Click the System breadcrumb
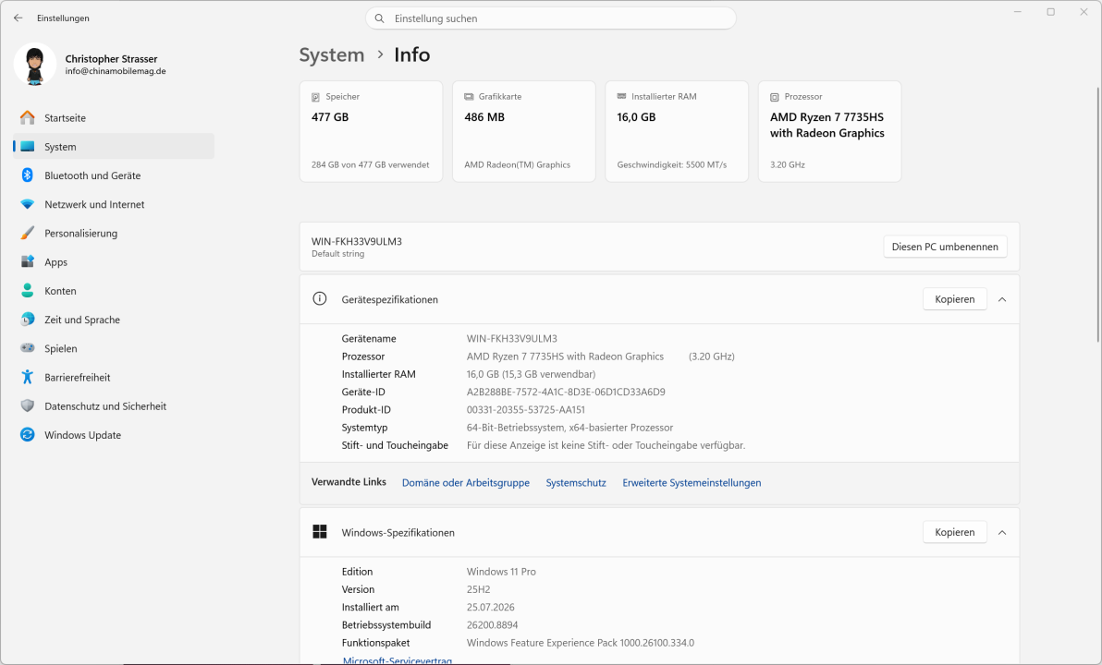The height and width of the screenshot is (665, 1102). click(x=332, y=54)
